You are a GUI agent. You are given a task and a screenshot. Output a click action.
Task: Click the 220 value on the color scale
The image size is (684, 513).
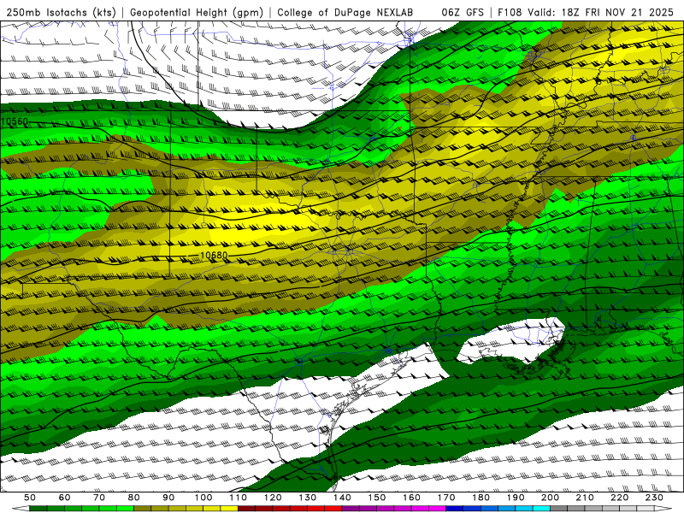pos(619,498)
